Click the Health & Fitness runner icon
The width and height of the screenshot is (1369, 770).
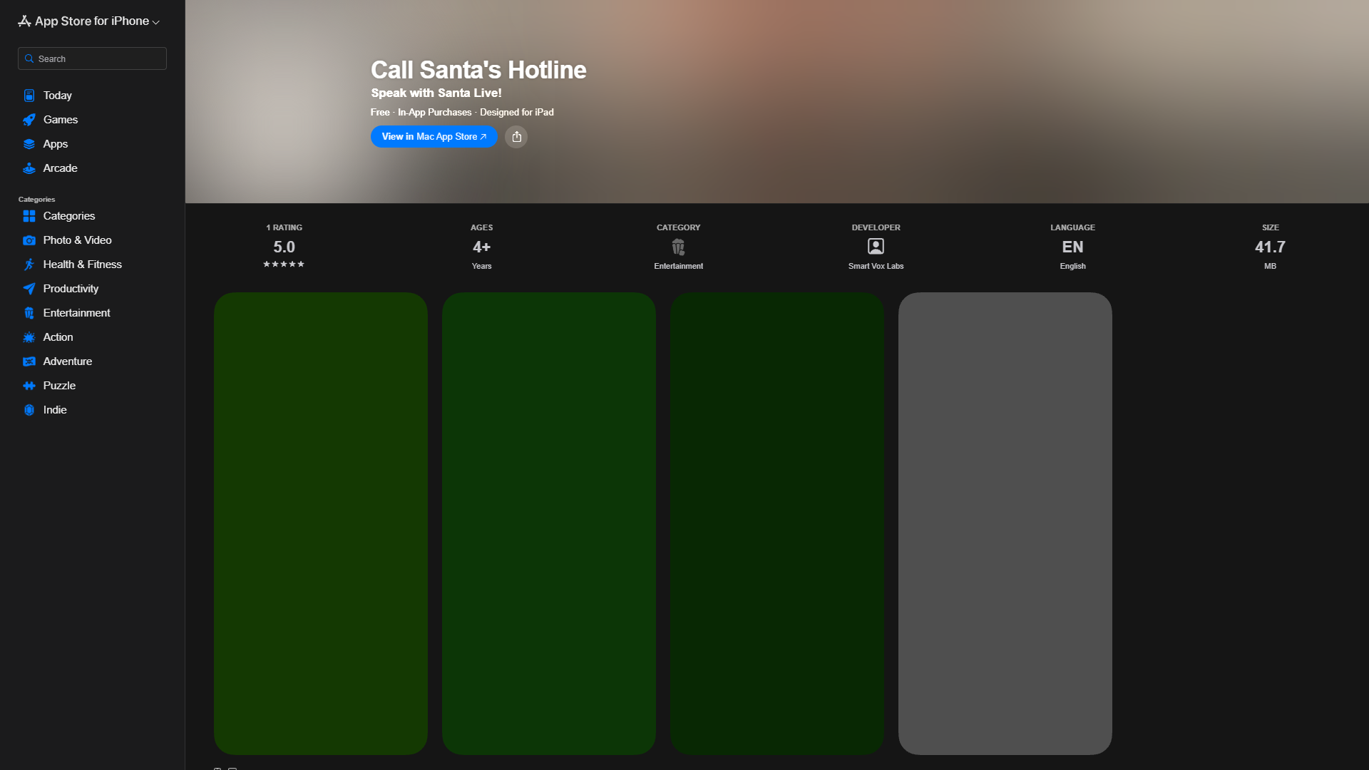[x=29, y=265]
